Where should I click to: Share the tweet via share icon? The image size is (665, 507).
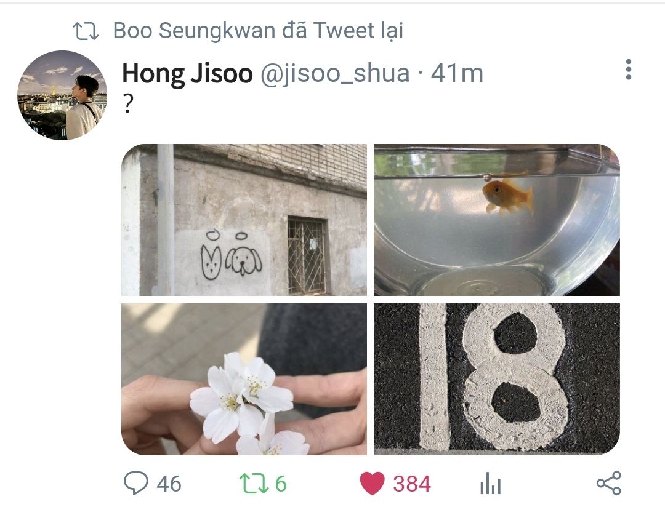point(609,483)
